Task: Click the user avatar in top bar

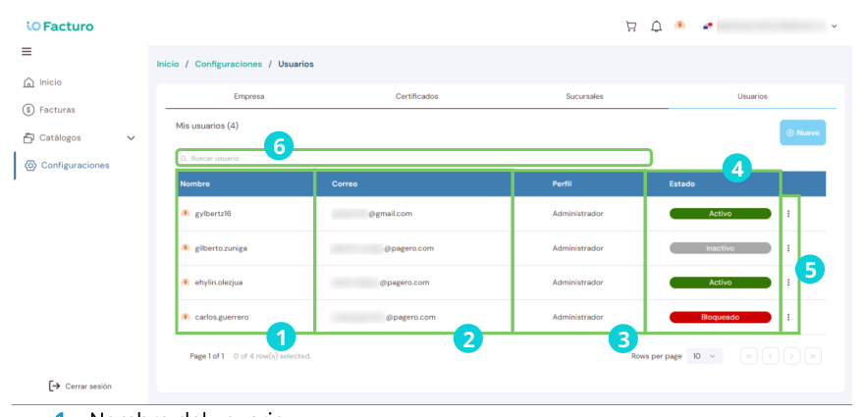Action: click(680, 26)
